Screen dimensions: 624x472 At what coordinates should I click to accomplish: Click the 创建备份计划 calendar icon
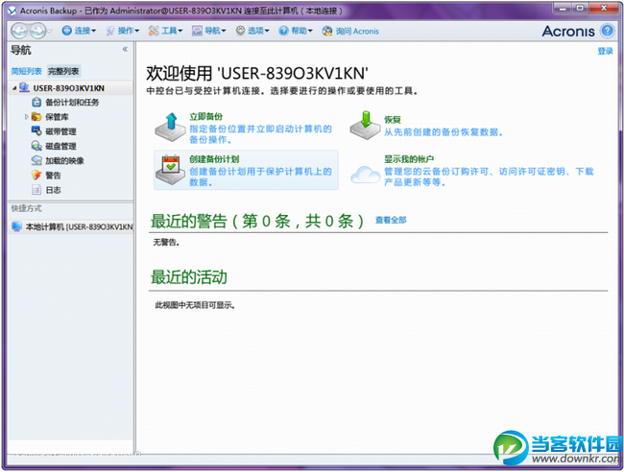[x=170, y=170]
